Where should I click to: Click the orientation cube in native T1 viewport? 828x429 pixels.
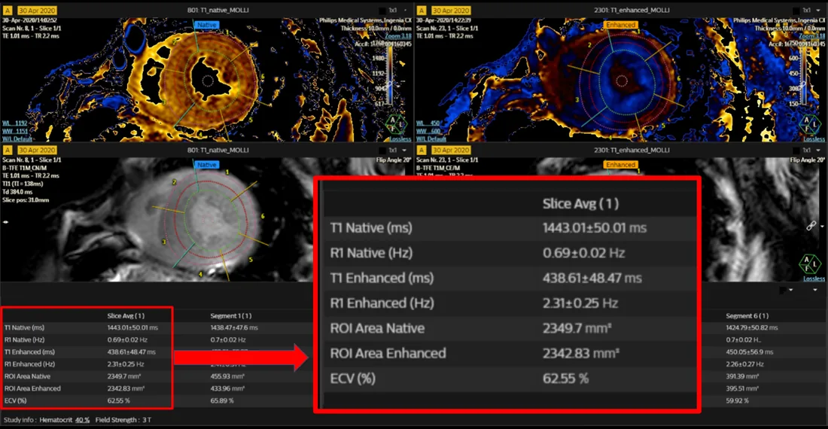pos(395,124)
